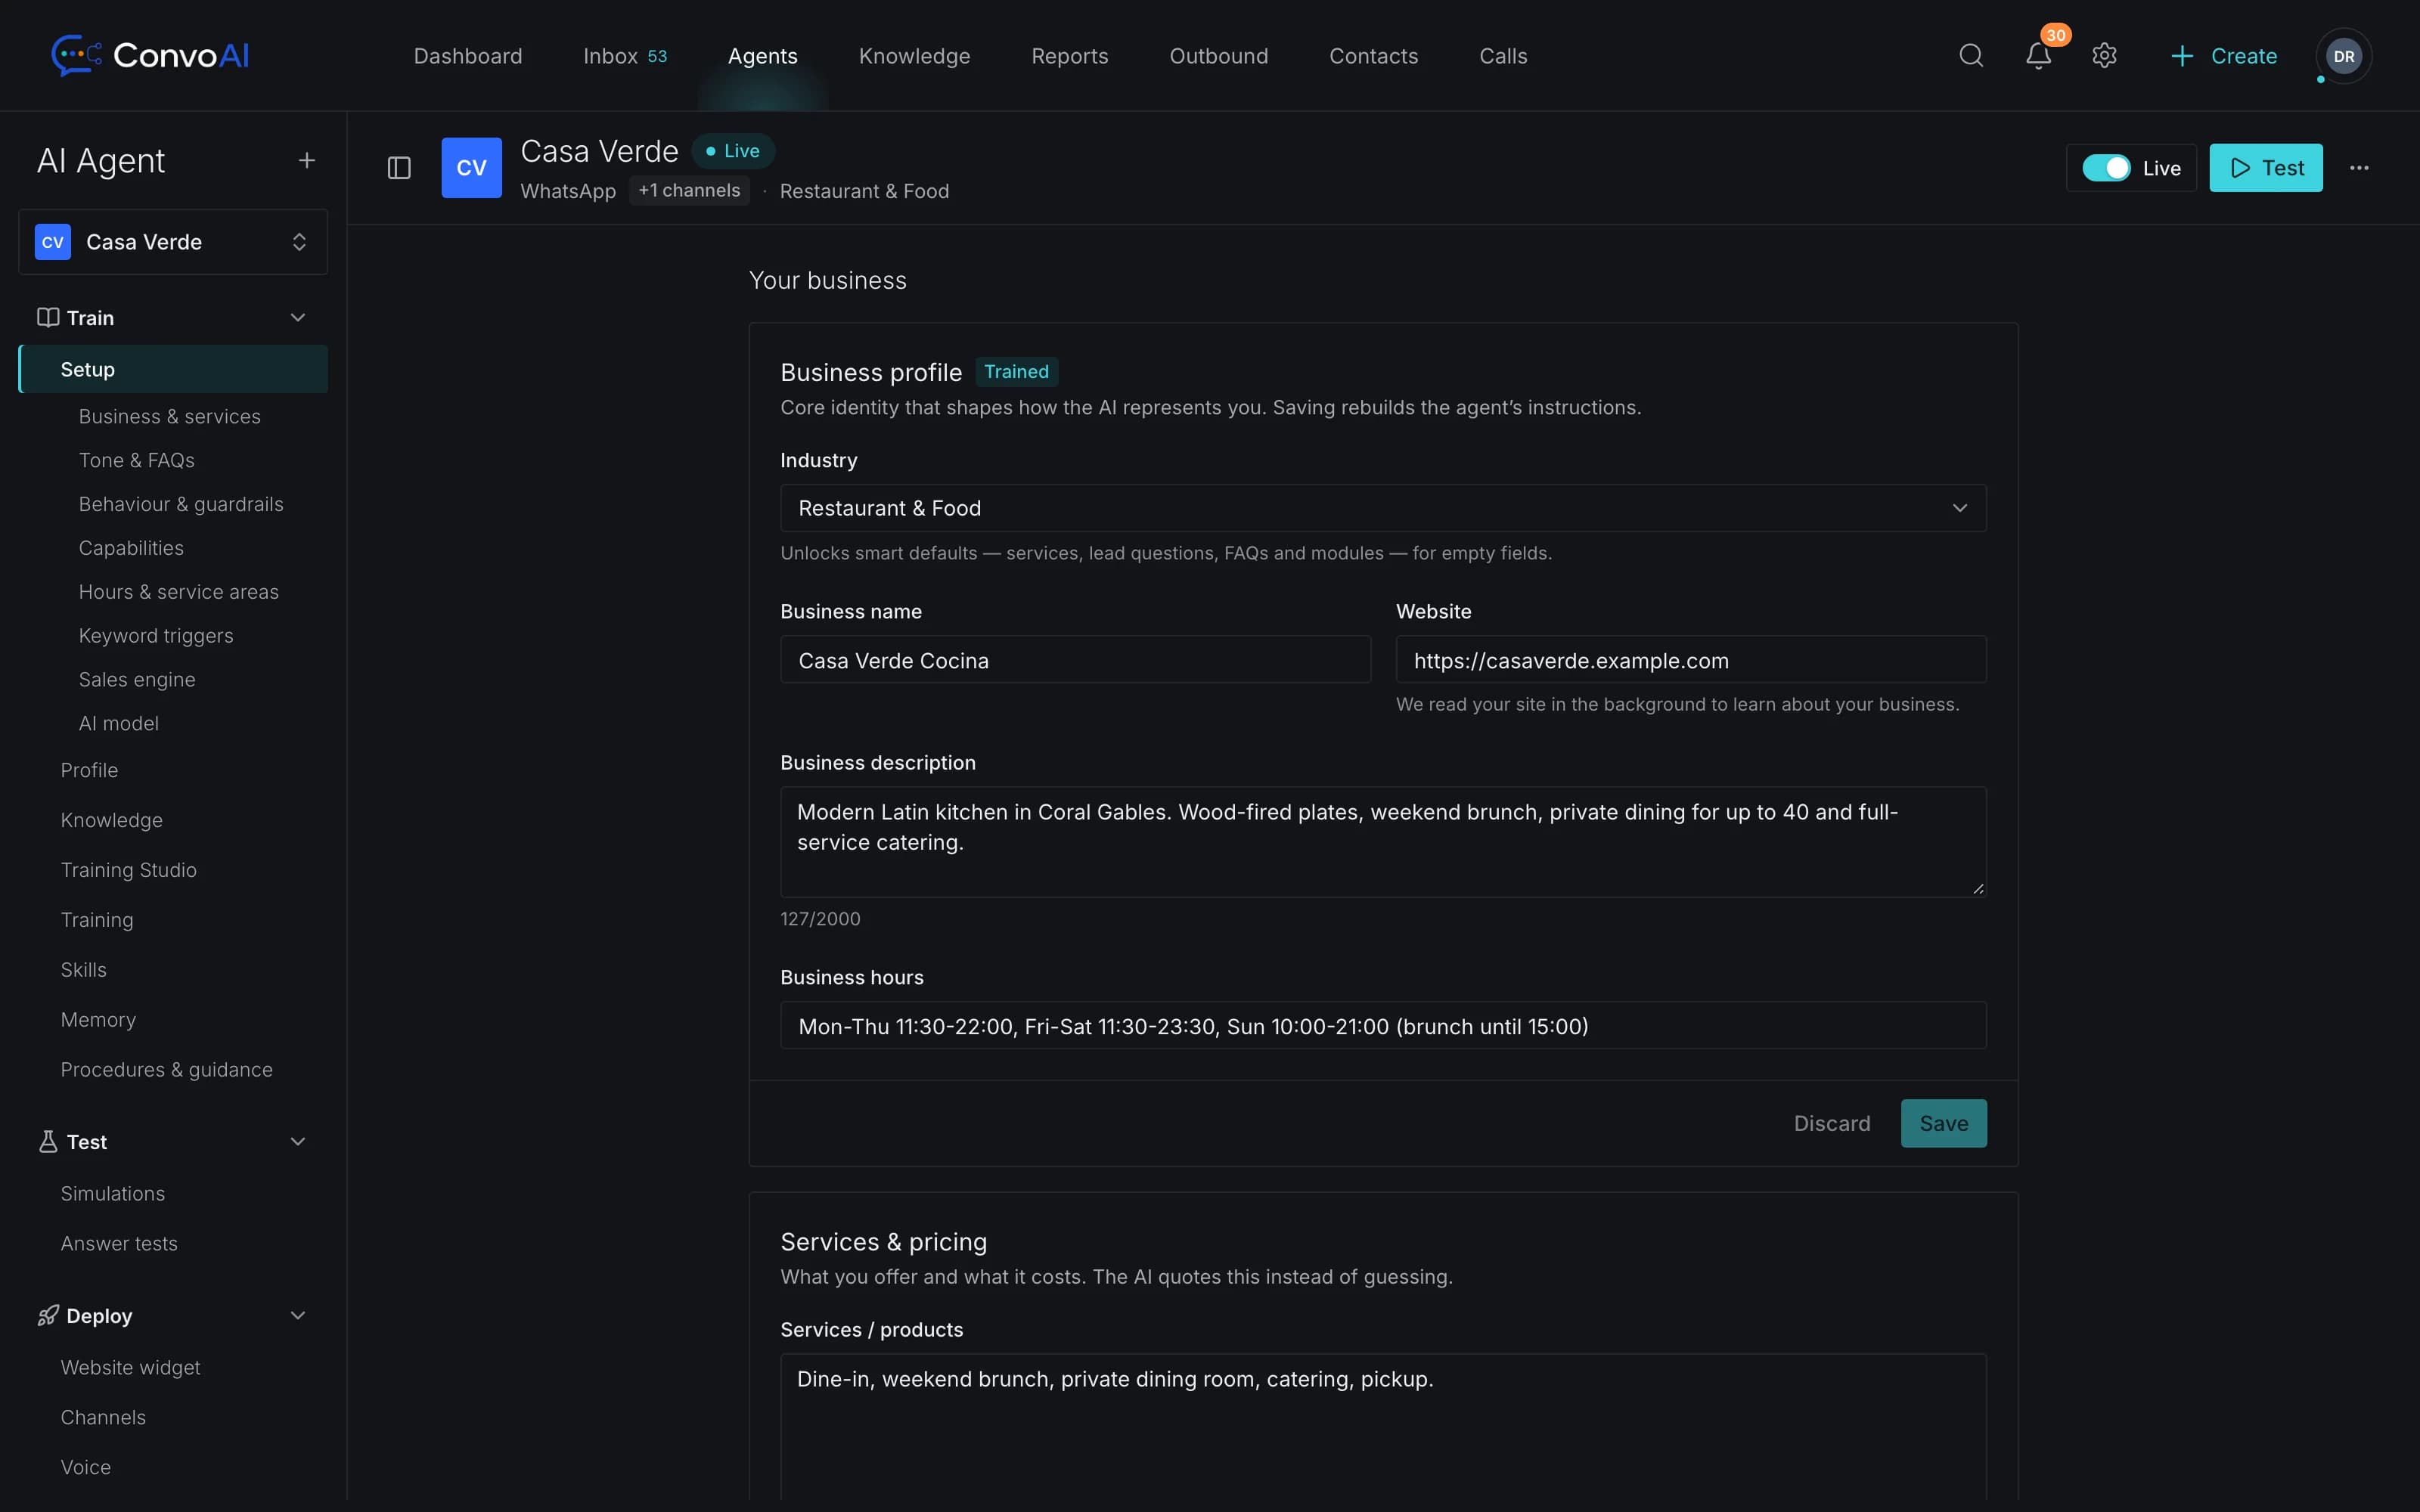Screen dimensions: 2420x1512
Task: Open Profile in the sidebar
Action: tap(89, 770)
